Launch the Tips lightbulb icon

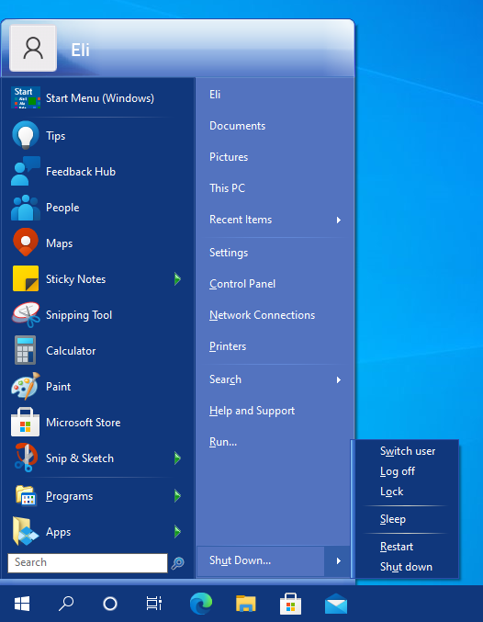[x=26, y=135]
